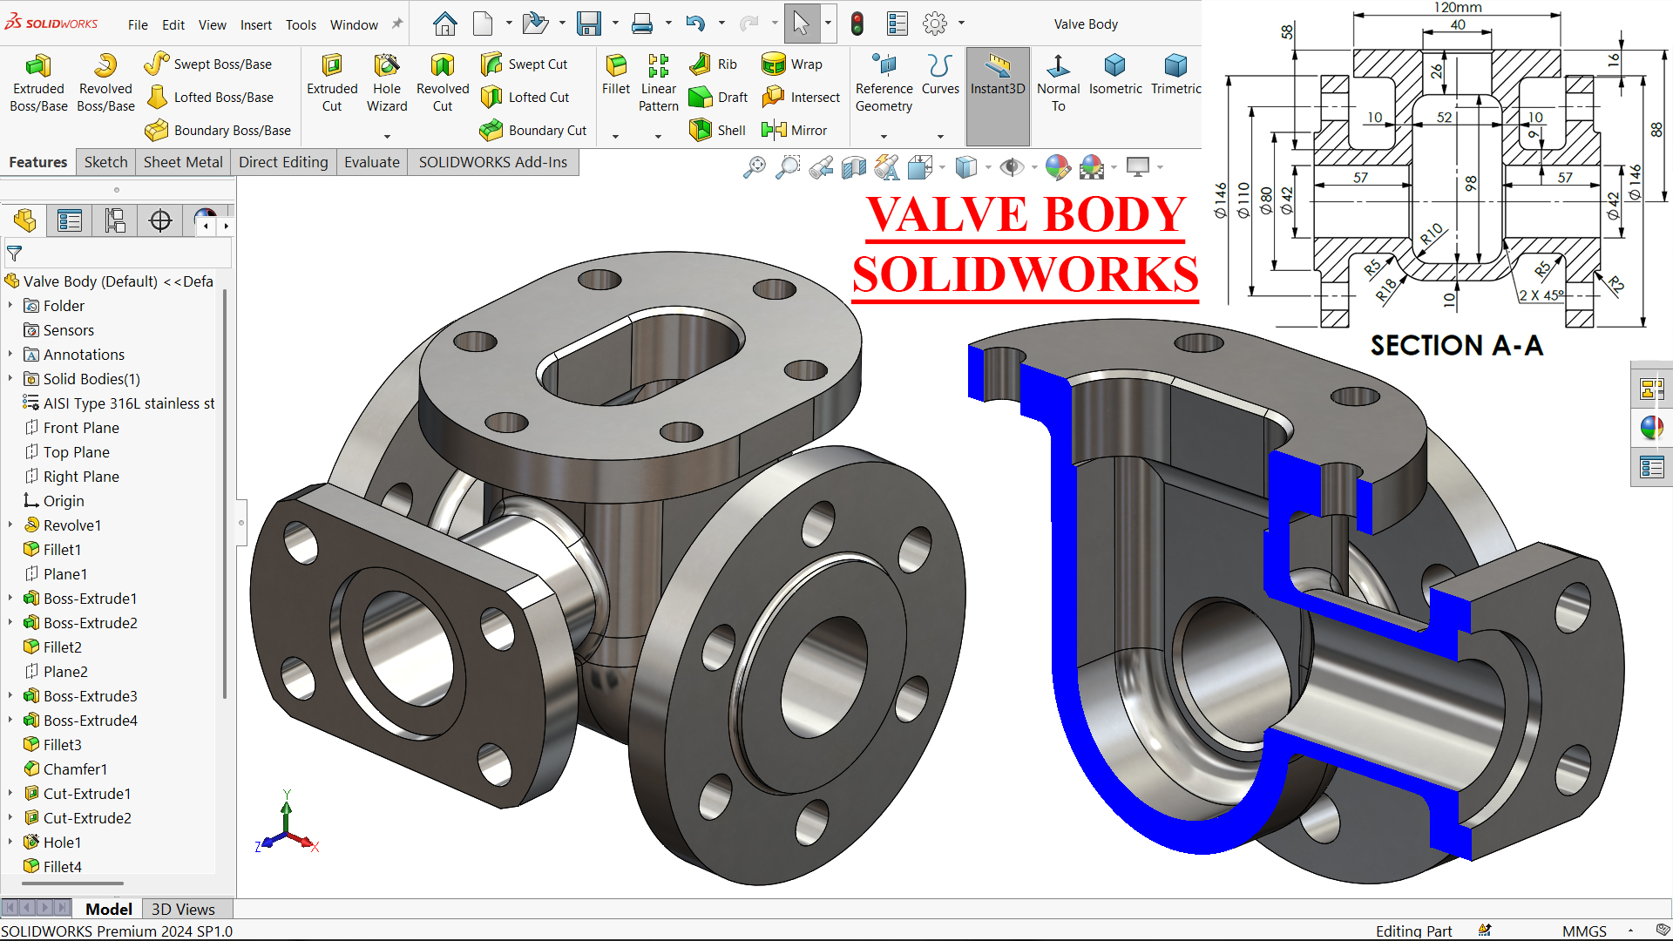This screenshot has height=941, width=1673.
Task: Open the SOLIDWORKS Add-Ins tab
Action: pos(493,162)
